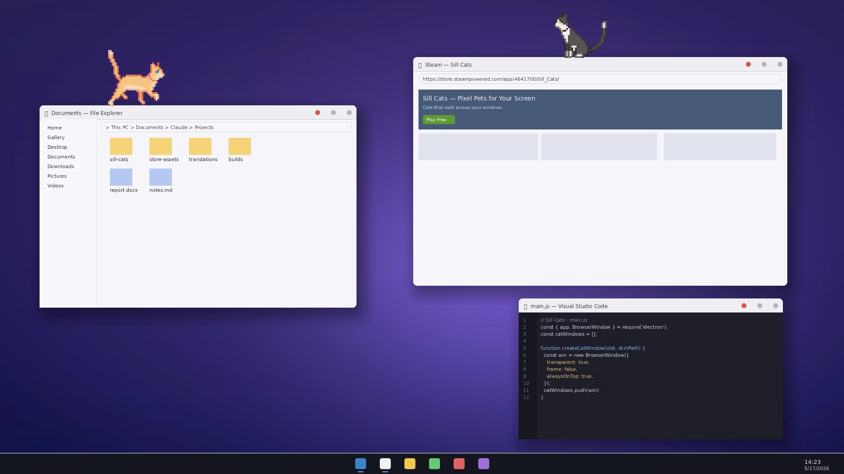Open Videos in File Explorer sidebar
Image resolution: width=844 pixels, height=474 pixels.
click(55, 186)
